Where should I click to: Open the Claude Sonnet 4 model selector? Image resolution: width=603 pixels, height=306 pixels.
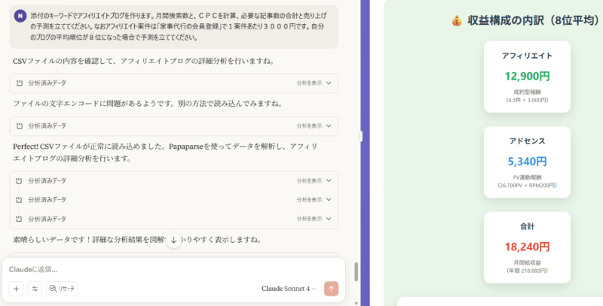[x=289, y=289]
